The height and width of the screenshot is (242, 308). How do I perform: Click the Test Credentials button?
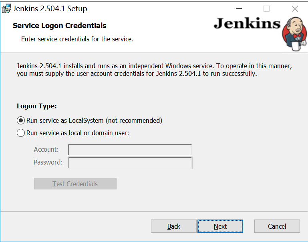coord(75,183)
